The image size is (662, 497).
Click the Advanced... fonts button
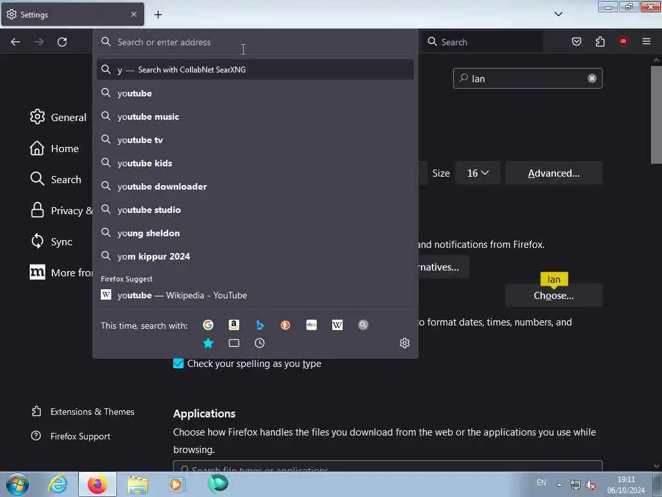tap(553, 173)
